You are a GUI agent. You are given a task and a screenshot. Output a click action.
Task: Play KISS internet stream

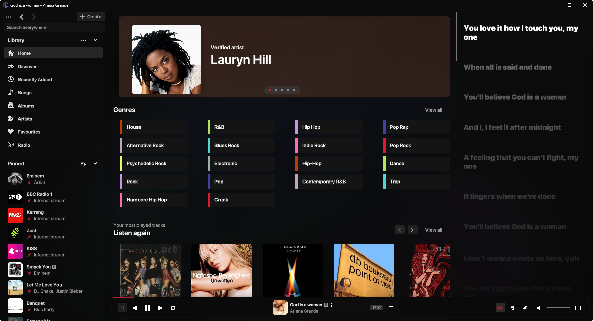[53, 251]
